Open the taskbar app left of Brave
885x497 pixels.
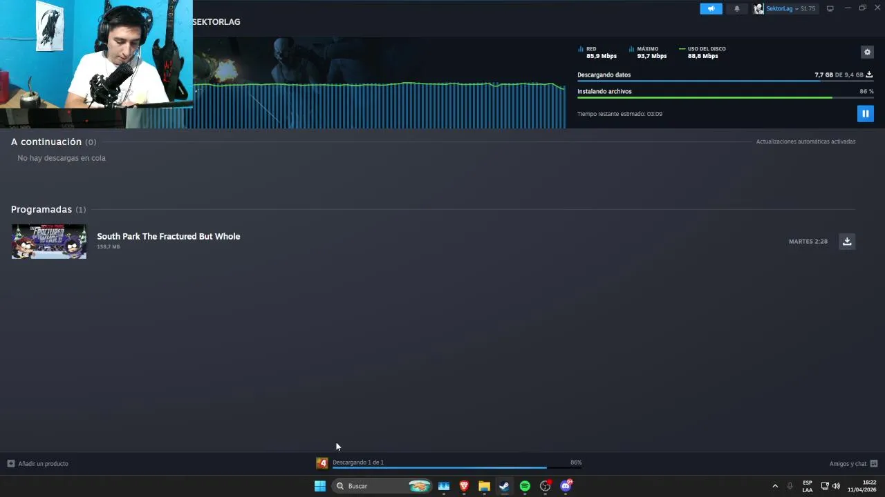(444, 486)
